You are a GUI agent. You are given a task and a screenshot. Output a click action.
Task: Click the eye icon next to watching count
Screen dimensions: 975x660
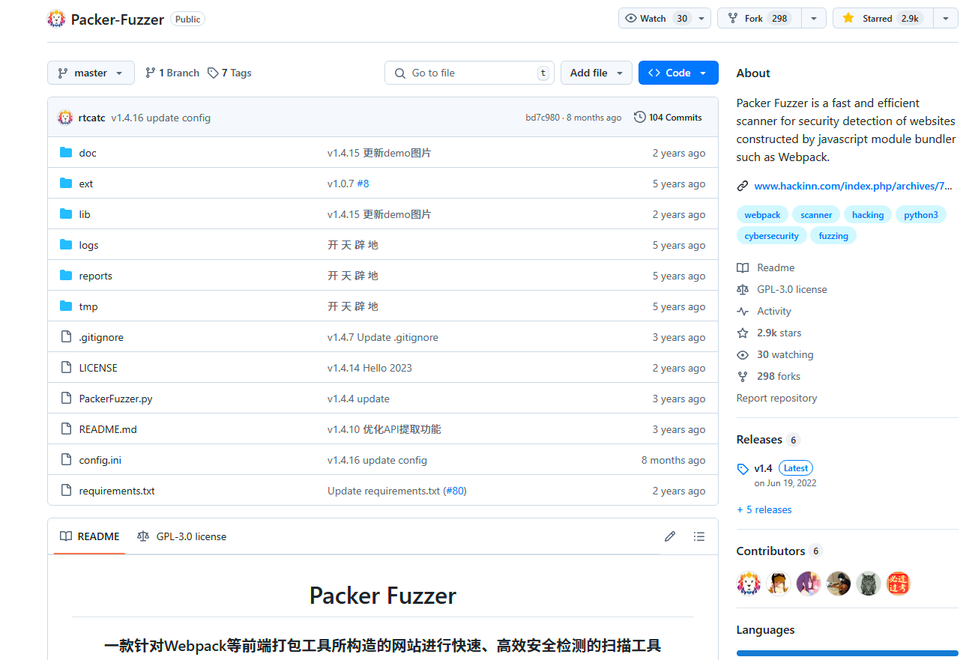[x=743, y=354]
